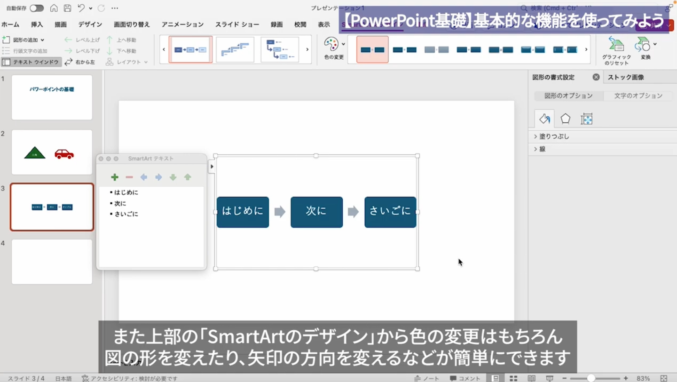Image resolution: width=677 pixels, height=382 pixels.
Task: Open the 画面切り替え ribbon tab
Action: pos(132,24)
